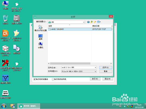
Task: Open the 虚拟光驱 virtual drive icon
Action: point(16,50)
